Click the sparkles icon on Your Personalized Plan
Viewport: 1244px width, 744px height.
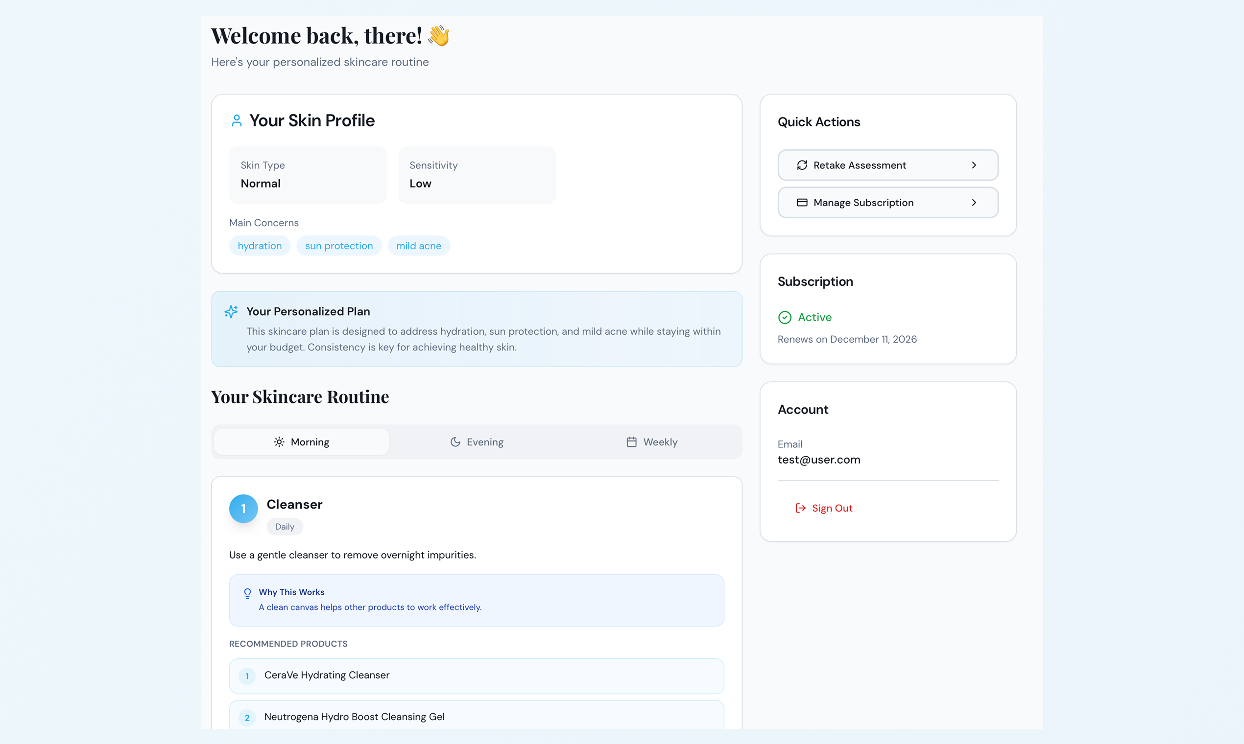click(231, 311)
